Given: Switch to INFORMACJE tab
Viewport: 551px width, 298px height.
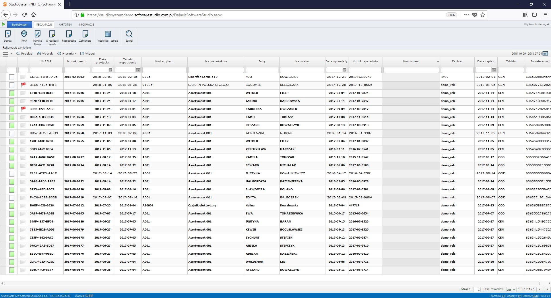Looking at the screenshot, I should click(86, 24).
